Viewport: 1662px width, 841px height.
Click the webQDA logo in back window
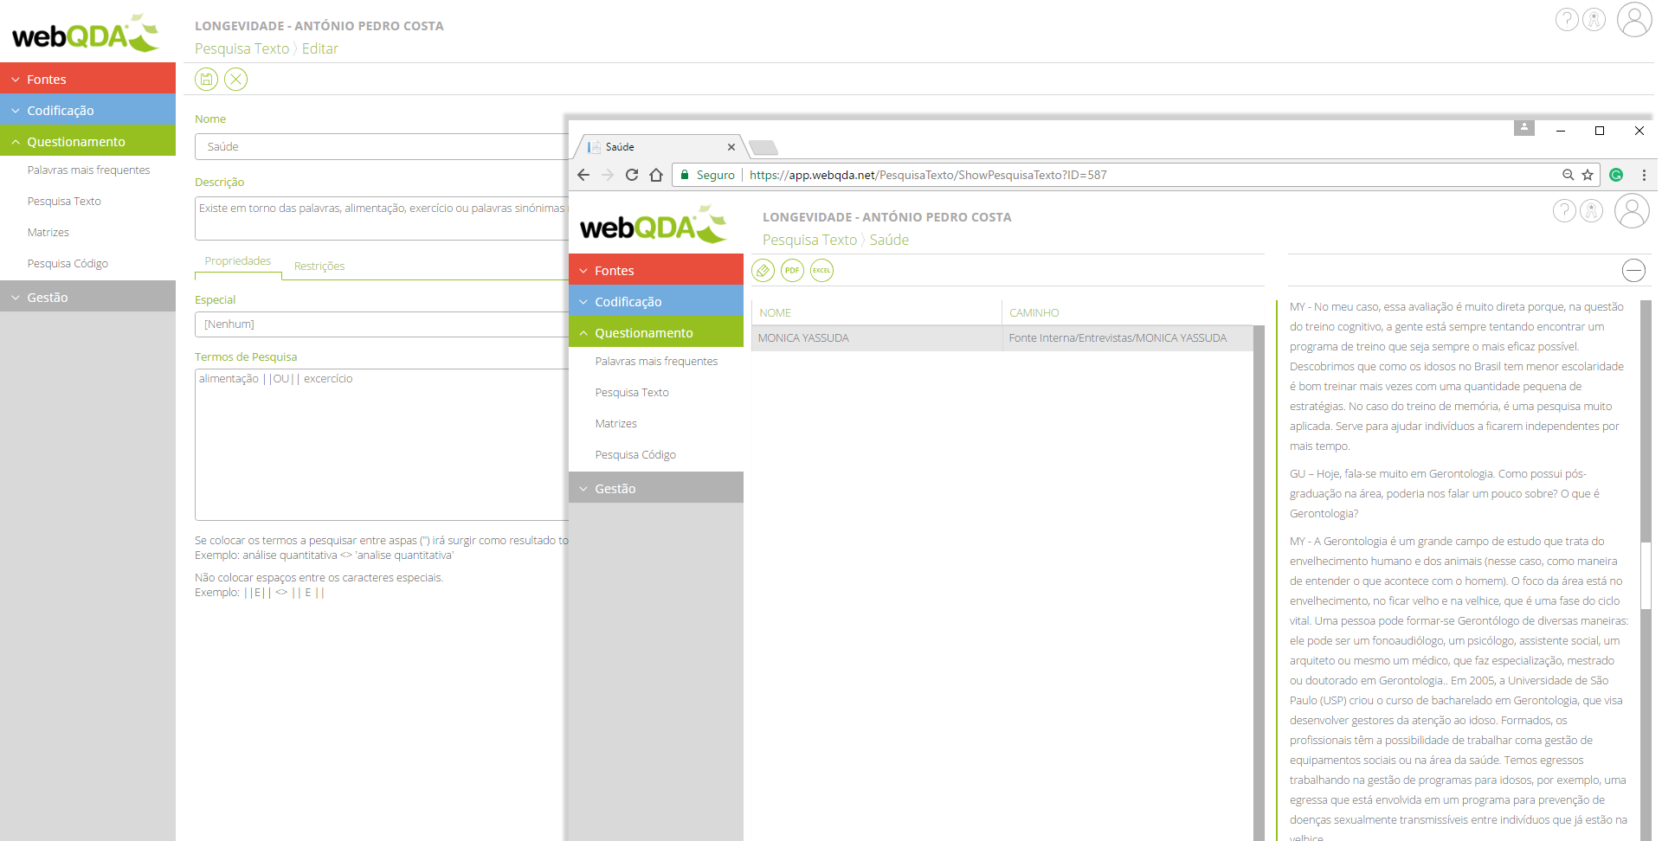coord(85,33)
